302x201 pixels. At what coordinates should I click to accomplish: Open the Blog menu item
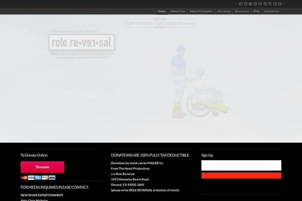[256, 11]
